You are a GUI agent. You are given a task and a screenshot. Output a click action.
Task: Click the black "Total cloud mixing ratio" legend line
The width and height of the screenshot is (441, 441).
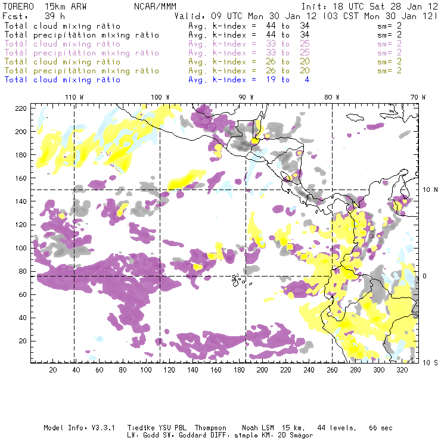point(63,26)
